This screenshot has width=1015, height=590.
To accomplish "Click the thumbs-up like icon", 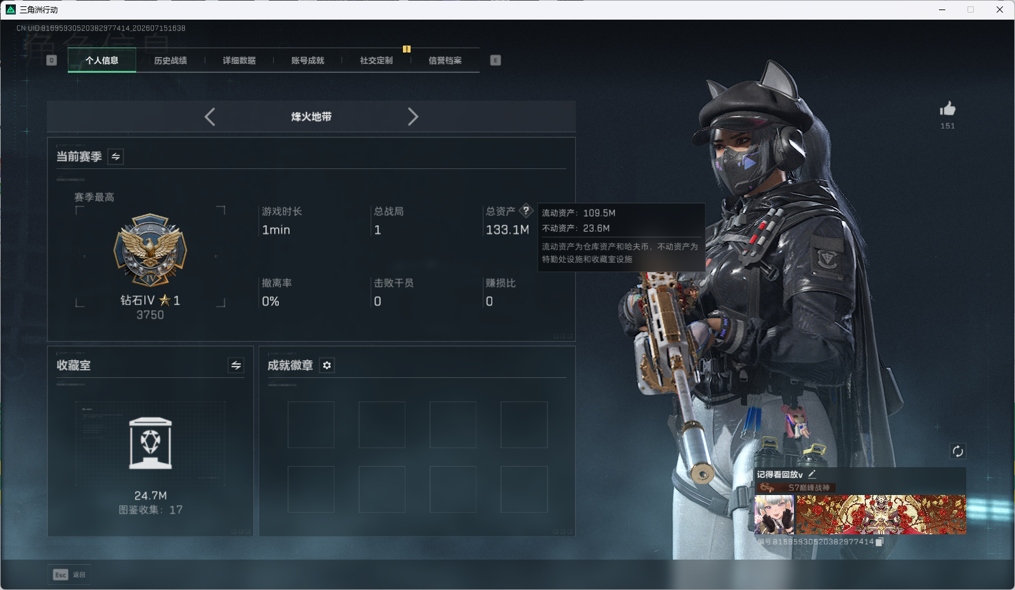I will [x=947, y=108].
